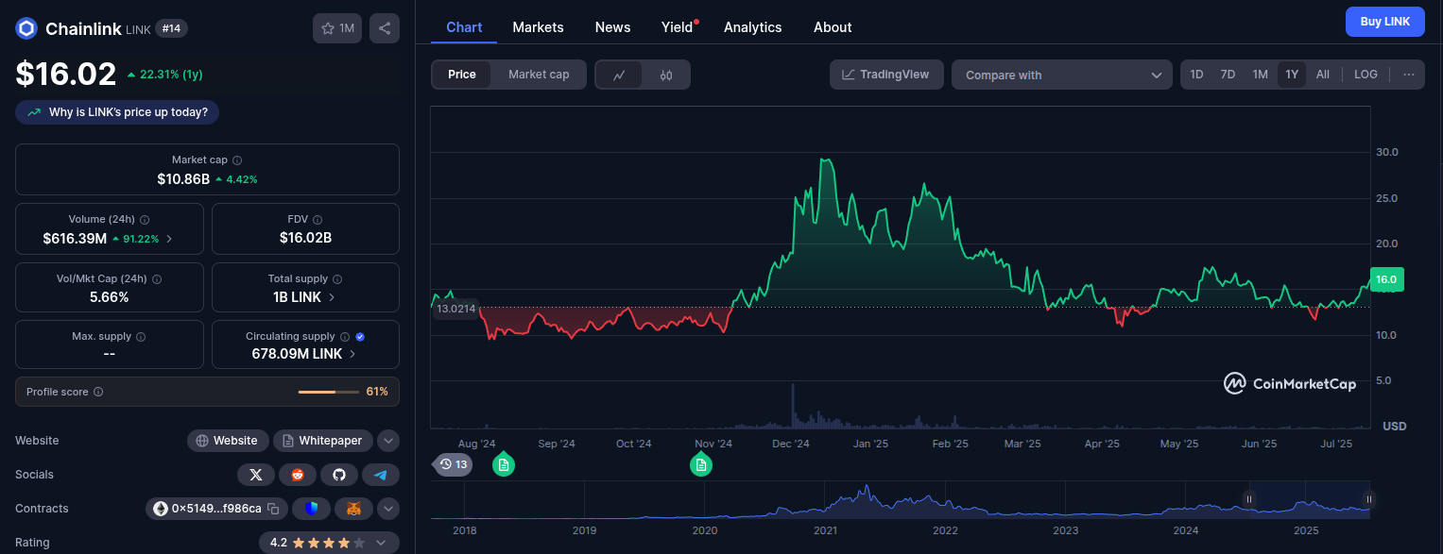Switch to the Yield tab
Screen dimensions: 1443x554
678,27
